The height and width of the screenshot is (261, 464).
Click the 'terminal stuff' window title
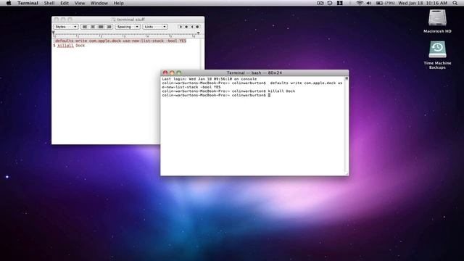tap(130, 20)
